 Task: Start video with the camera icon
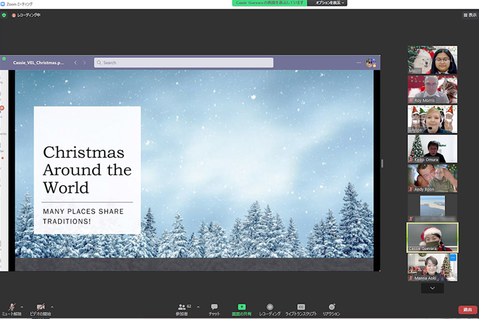[40, 309]
